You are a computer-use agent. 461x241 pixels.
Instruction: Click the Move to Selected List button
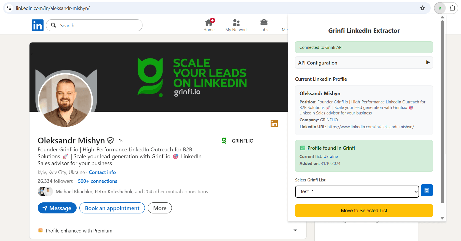[x=364, y=211]
